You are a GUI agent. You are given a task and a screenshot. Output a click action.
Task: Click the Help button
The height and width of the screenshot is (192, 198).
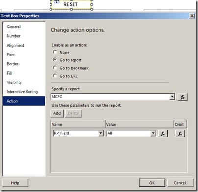[x=15, y=183]
